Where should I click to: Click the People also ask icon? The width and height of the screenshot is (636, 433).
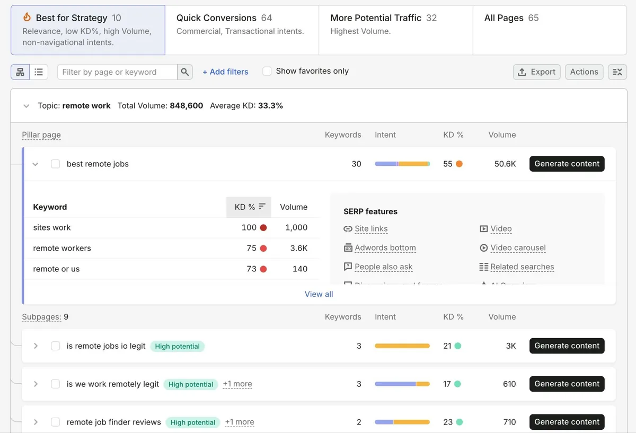pos(348,267)
